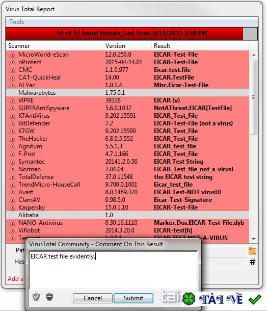Select the Alibaba scanner row
Screen dimensions: 267x311
(127, 215)
